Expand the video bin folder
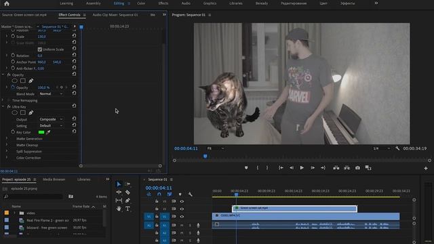The width and height of the screenshot is (434, 244). pyautogui.click(x=15, y=213)
